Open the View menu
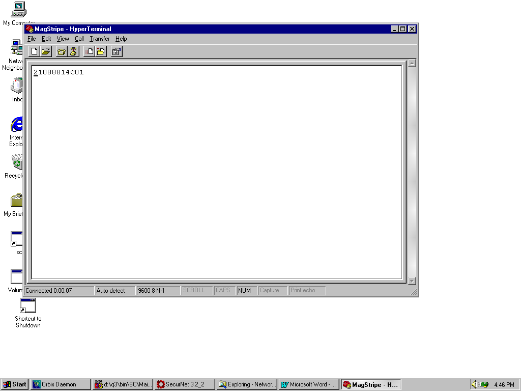Image resolution: width=521 pixels, height=391 pixels. coord(63,39)
